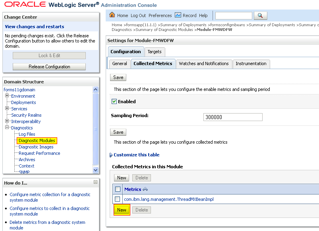319x231 pixels.
Task: Open Environment in Domain Structure
Action: point(23,96)
